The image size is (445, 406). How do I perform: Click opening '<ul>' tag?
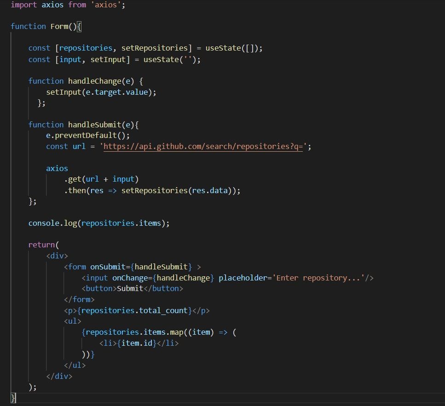pyautogui.click(x=73, y=321)
